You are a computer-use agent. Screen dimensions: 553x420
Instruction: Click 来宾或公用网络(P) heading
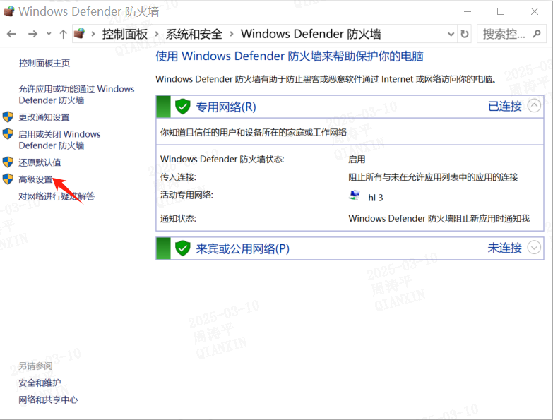pos(243,248)
